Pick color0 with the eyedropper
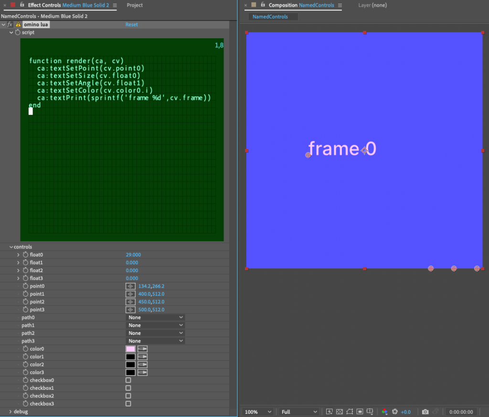The height and width of the screenshot is (417, 489). [x=142, y=349]
